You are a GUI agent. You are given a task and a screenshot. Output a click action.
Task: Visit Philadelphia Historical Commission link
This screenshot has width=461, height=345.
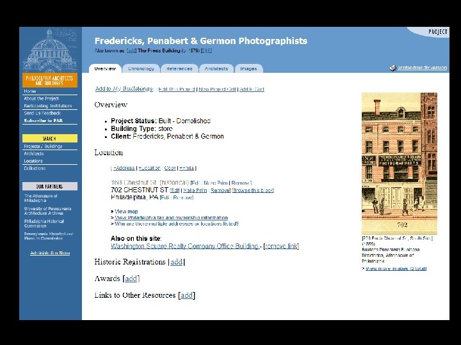(x=44, y=224)
